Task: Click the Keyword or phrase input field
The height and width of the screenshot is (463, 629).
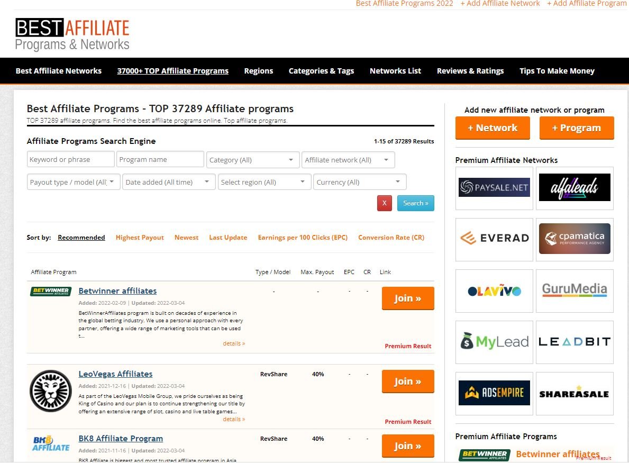Action: point(70,159)
